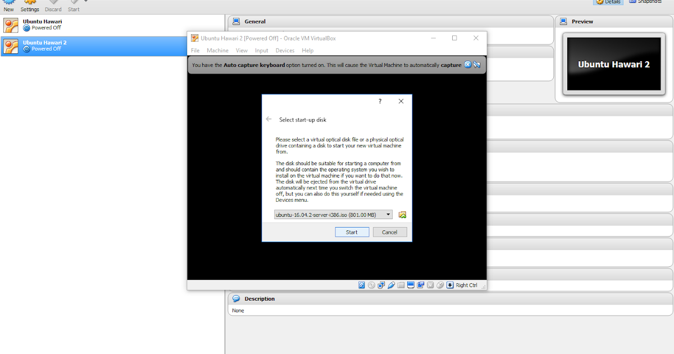The height and width of the screenshot is (354, 674).
Task: Open the Input menu
Action: coord(262,51)
